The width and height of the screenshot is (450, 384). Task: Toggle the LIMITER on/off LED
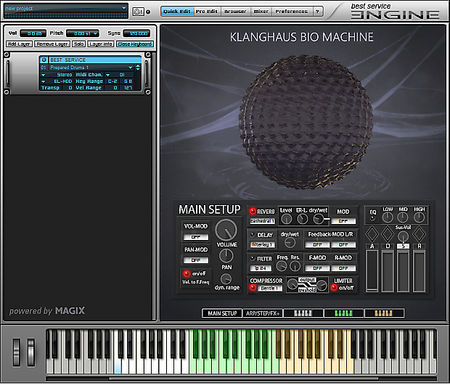click(x=333, y=287)
